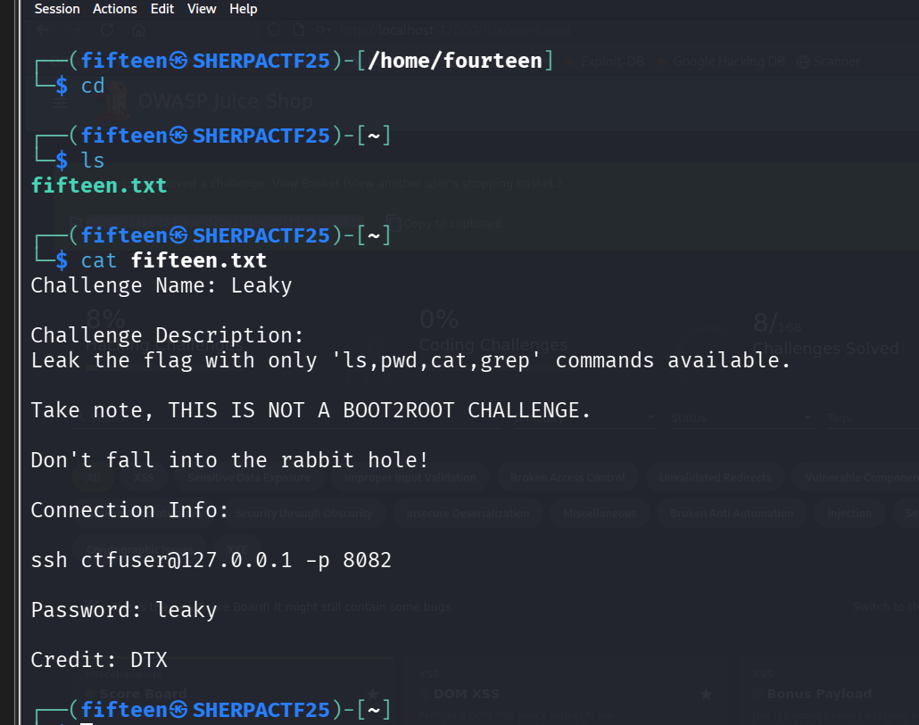Click the green fifteen.txt in the ls output
Screen dimensions: 919x725
(99, 185)
